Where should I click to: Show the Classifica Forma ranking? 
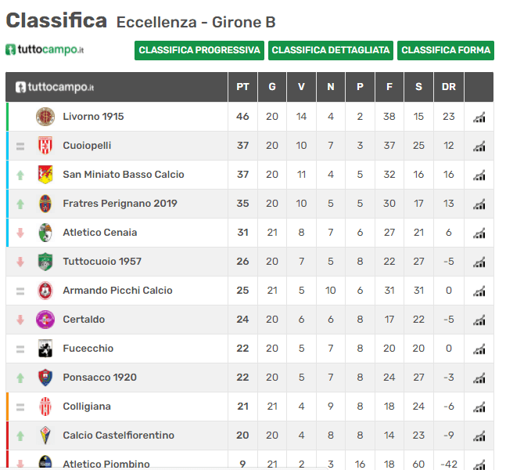click(x=446, y=50)
